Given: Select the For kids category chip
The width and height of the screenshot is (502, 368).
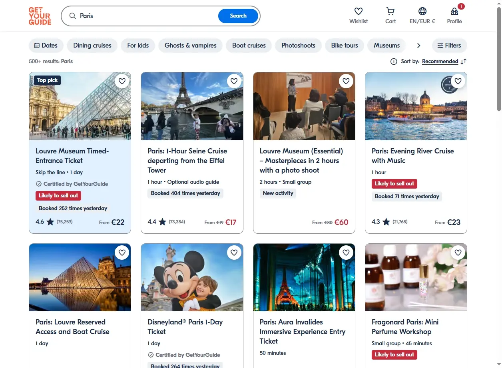Looking at the screenshot, I should (138, 46).
